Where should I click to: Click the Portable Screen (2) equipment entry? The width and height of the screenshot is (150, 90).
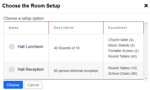(123, 51)
